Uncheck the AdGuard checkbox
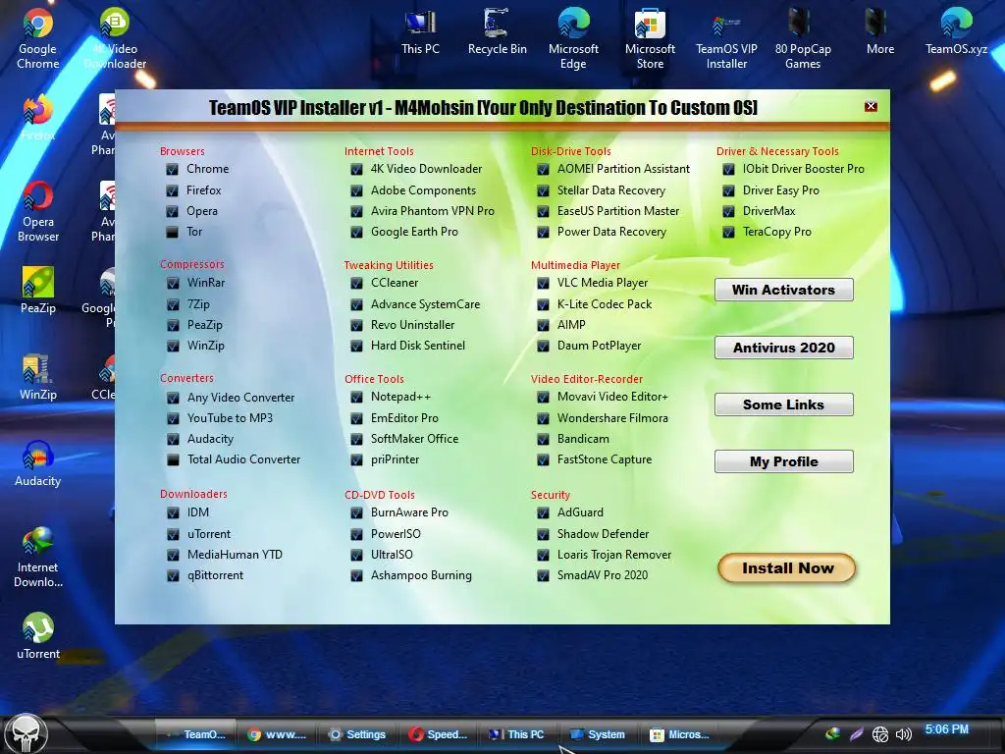The height and width of the screenshot is (754, 1005). (543, 512)
